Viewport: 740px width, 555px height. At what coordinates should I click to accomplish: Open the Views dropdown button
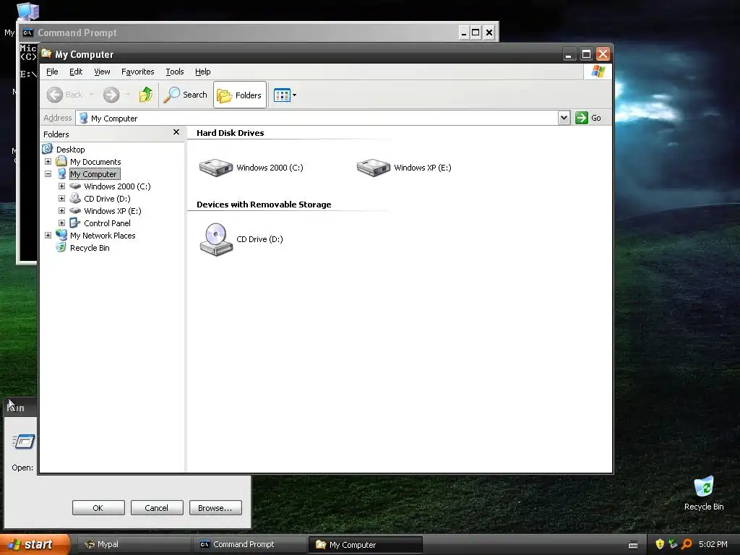[x=285, y=95]
